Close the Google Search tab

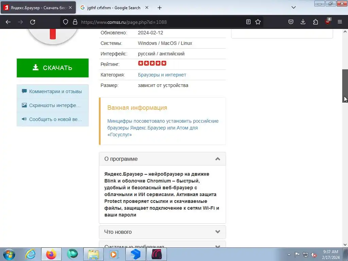[x=147, y=7]
